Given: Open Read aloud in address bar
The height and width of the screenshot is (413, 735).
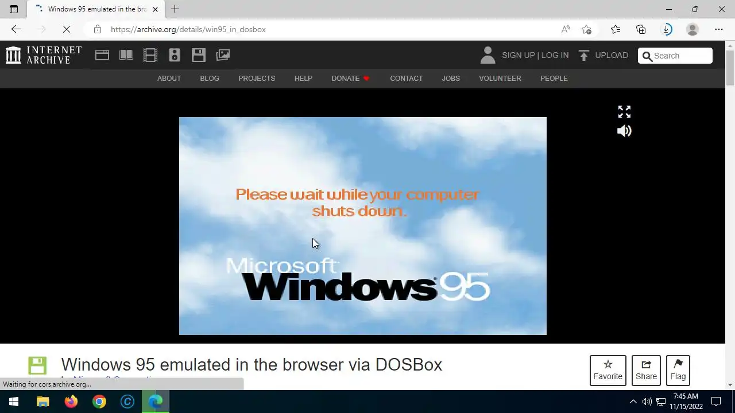Looking at the screenshot, I should click(566, 29).
